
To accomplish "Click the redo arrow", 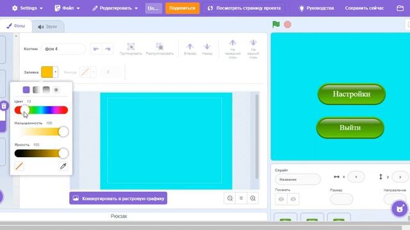I will pos(108,49).
